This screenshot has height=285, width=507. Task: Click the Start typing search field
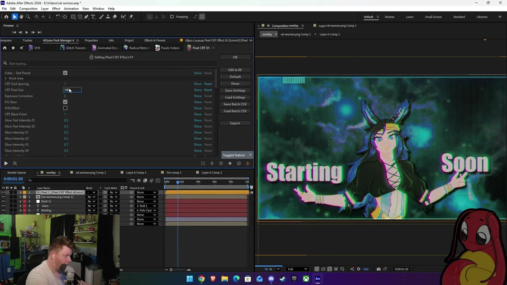coord(111,63)
